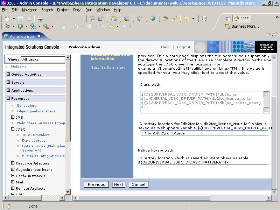Click the notes page toolbar icon
Image resolution: width=280 pixels, height=210 pixels.
point(204,19)
